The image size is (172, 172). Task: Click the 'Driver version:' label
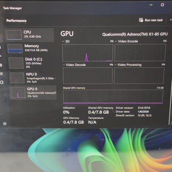(x=124, y=108)
